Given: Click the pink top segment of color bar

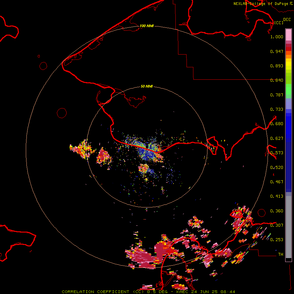Looking at the screenshot, I should point(288,35).
